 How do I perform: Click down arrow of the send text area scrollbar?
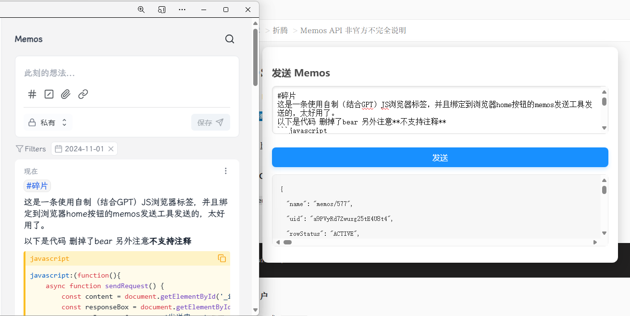(604, 128)
